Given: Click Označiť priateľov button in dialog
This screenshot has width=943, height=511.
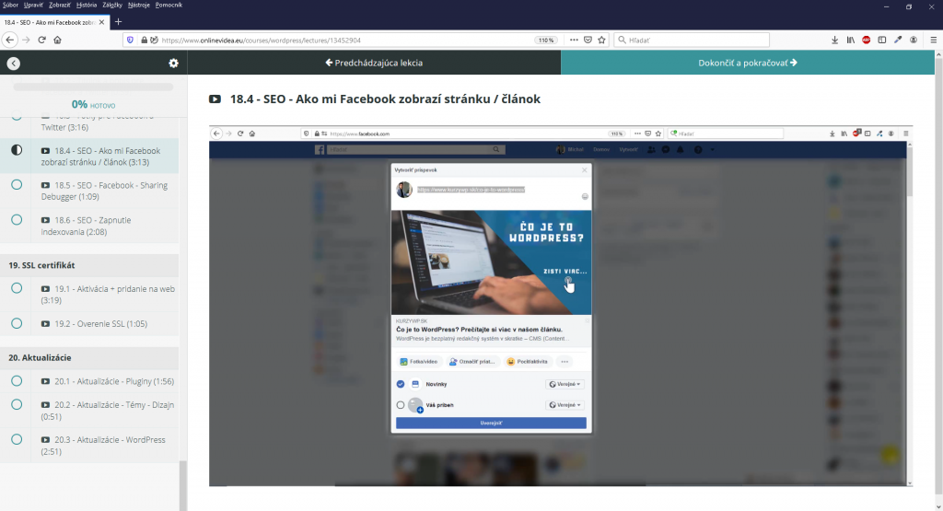Looking at the screenshot, I should [472, 361].
